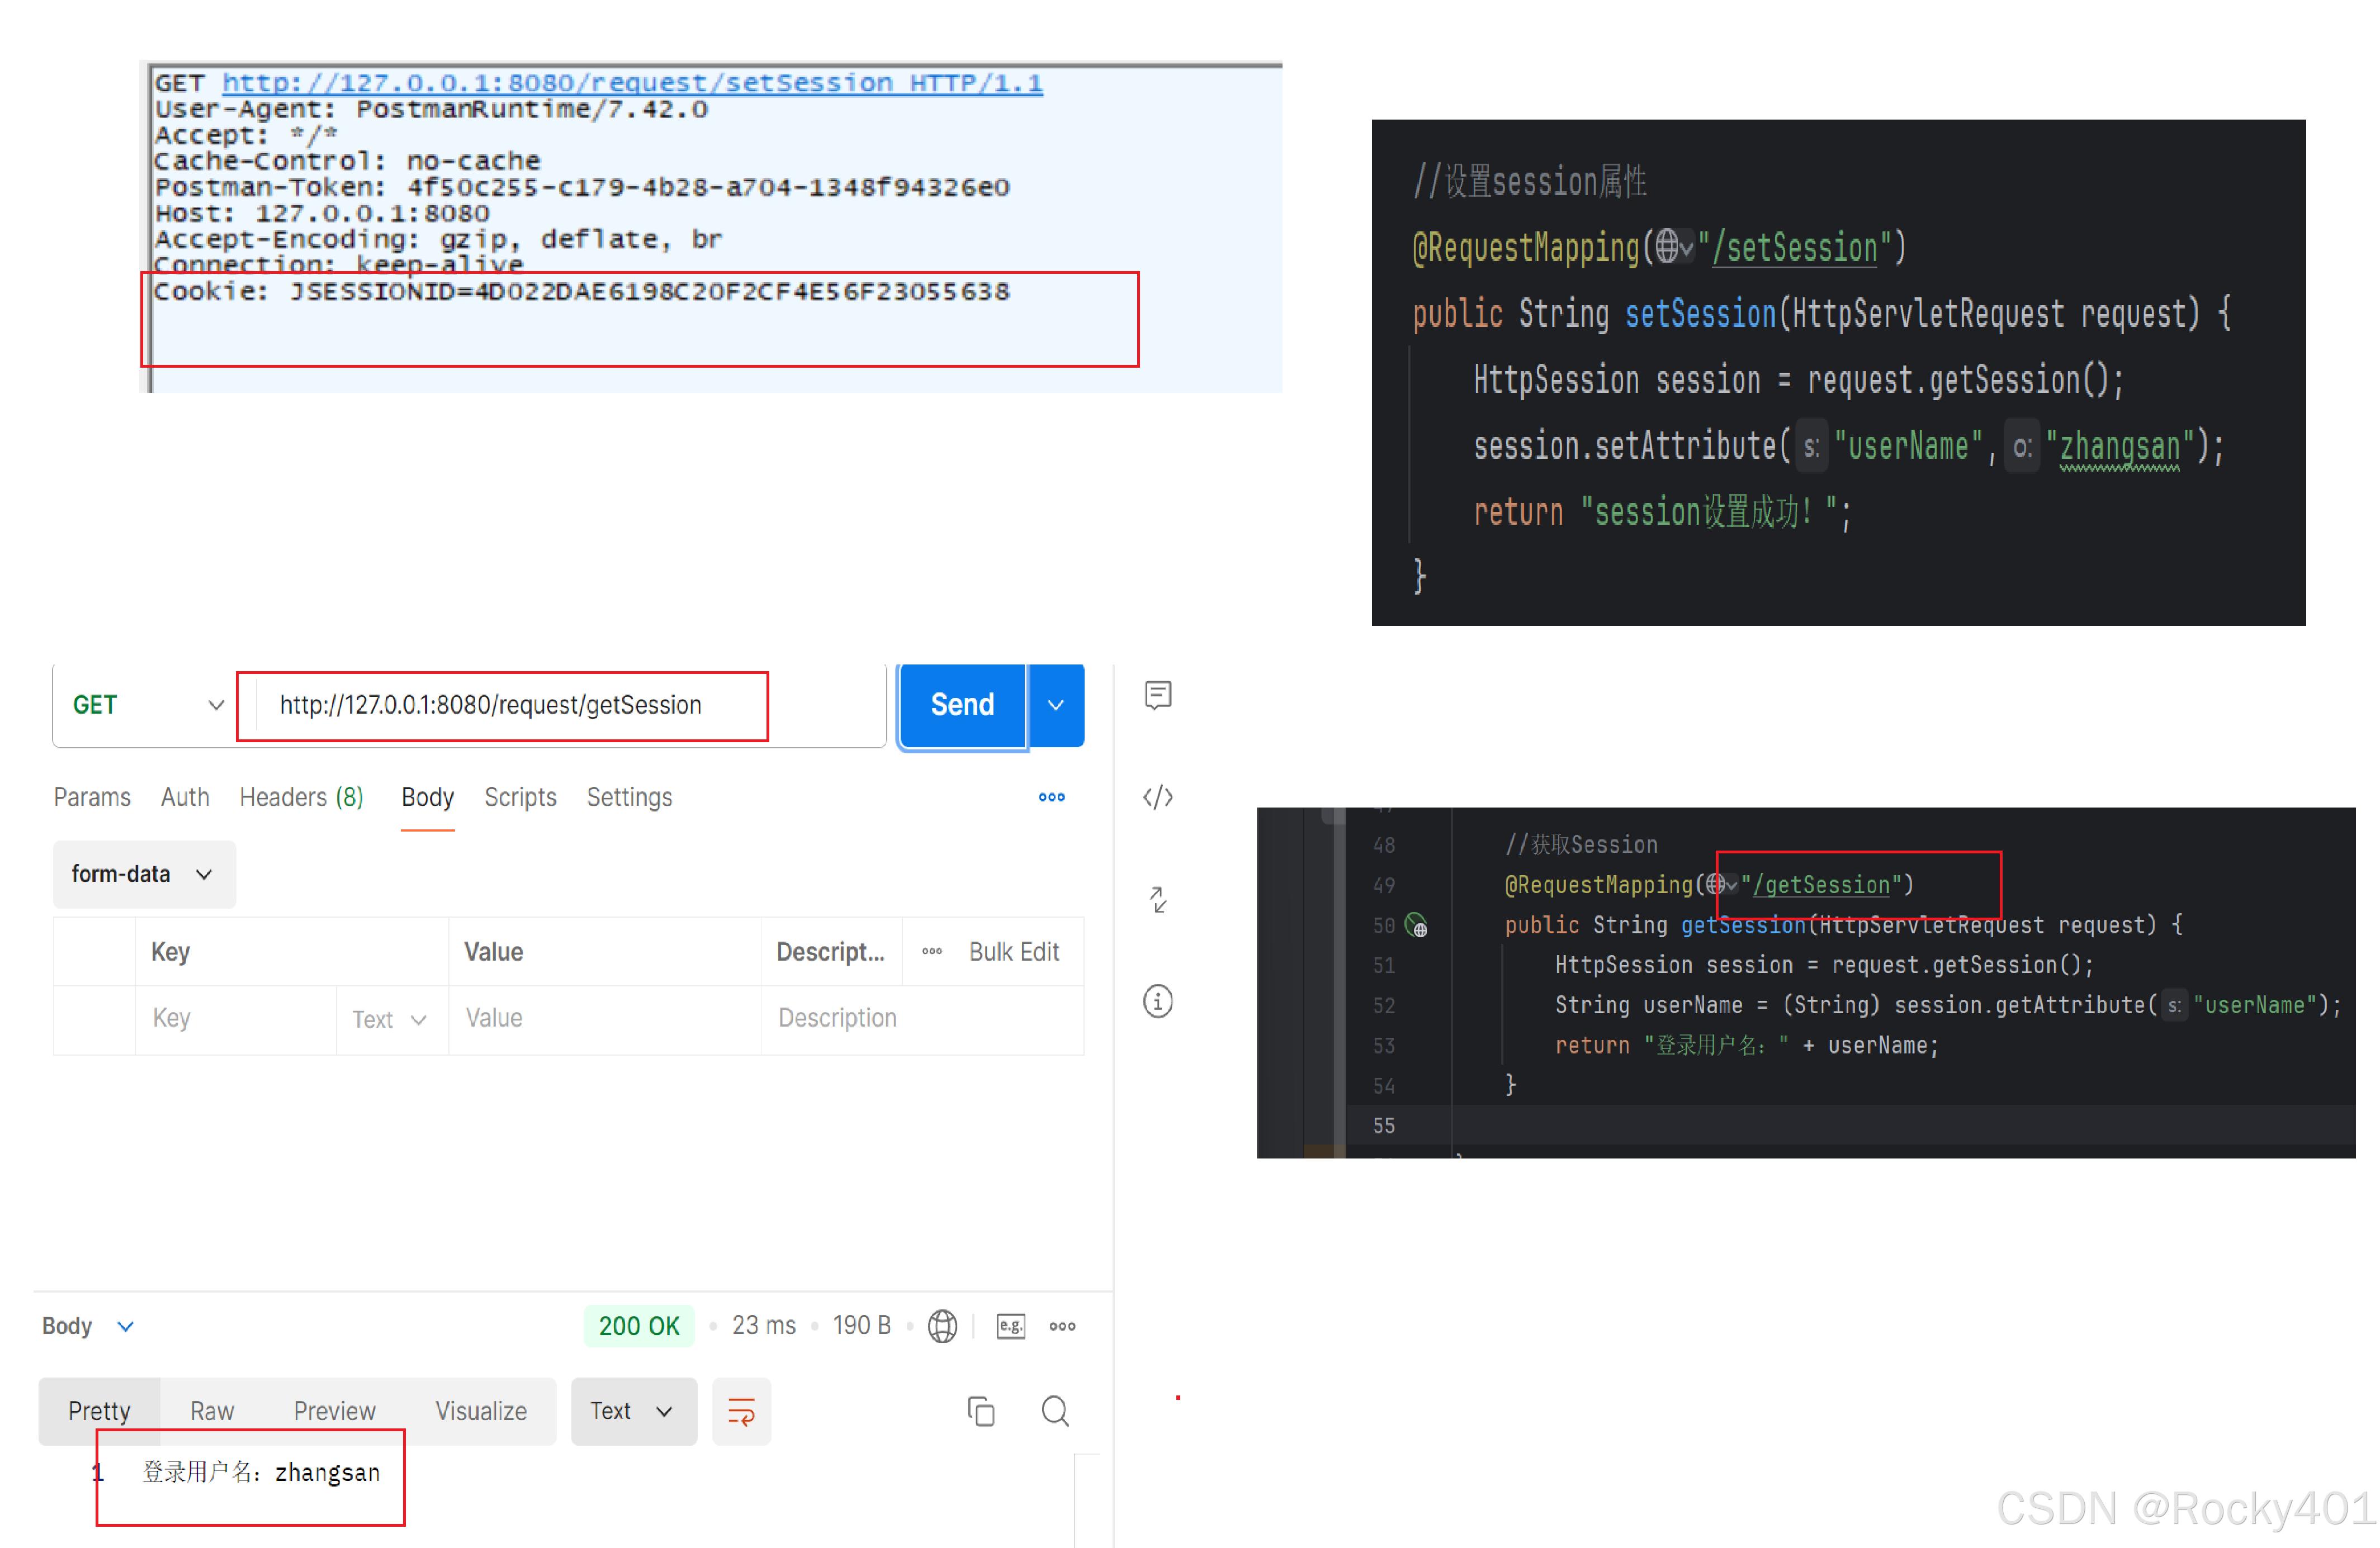Click the network globe icon in response bar
Viewport: 2380px width, 1548px height.
coord(942,1326)
